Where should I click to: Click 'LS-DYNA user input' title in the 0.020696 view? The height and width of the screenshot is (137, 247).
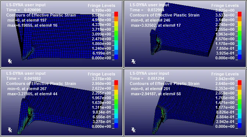click(26, 5)
